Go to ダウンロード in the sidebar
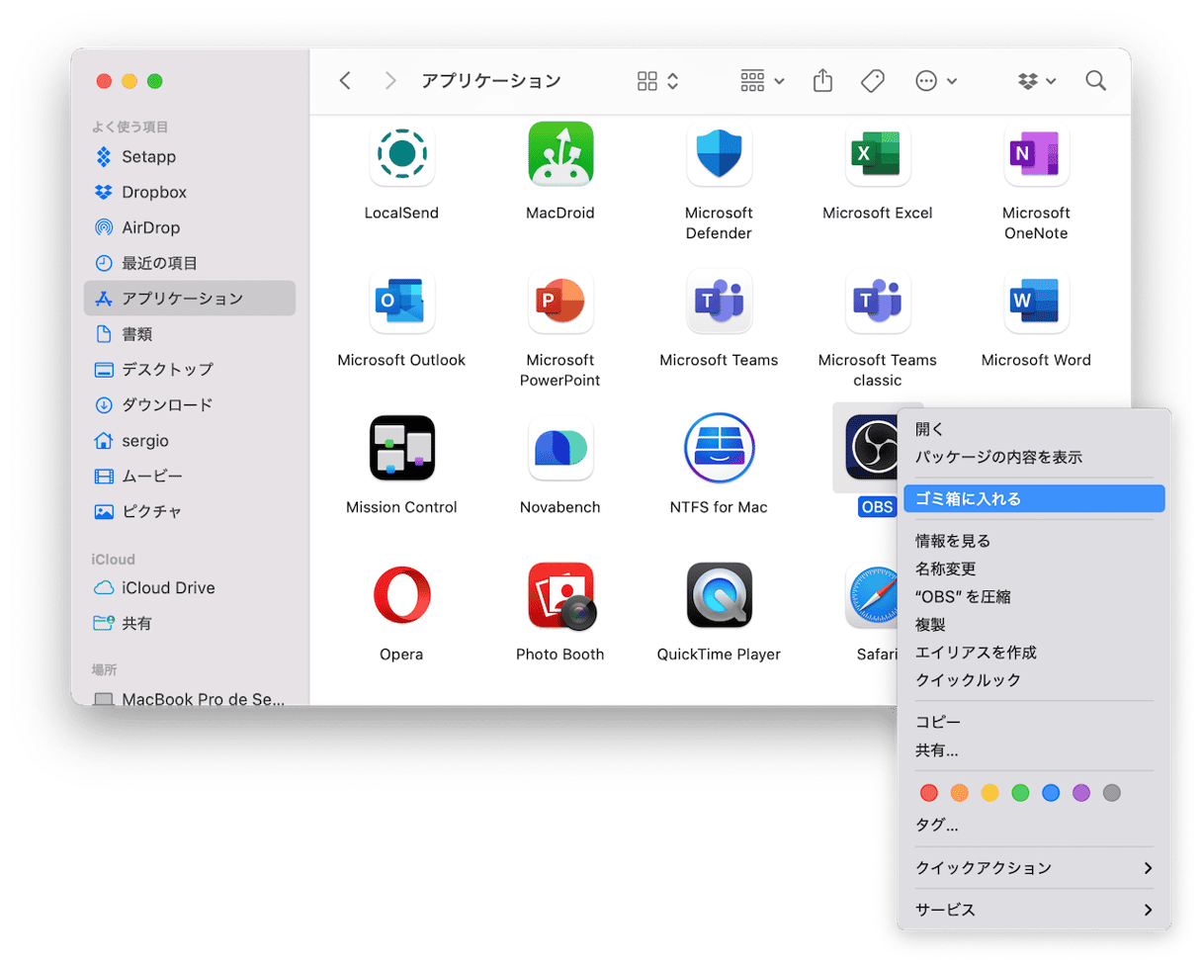This screenshot has height=964, width=1202. pyautogui.click(x=166, y=405)
